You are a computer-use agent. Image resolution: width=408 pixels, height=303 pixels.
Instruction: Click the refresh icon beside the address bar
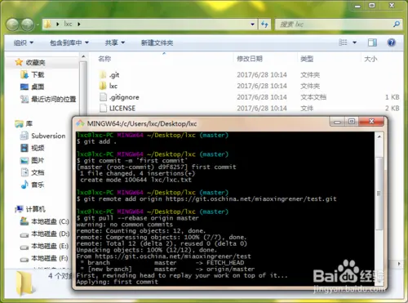(264, 25)
